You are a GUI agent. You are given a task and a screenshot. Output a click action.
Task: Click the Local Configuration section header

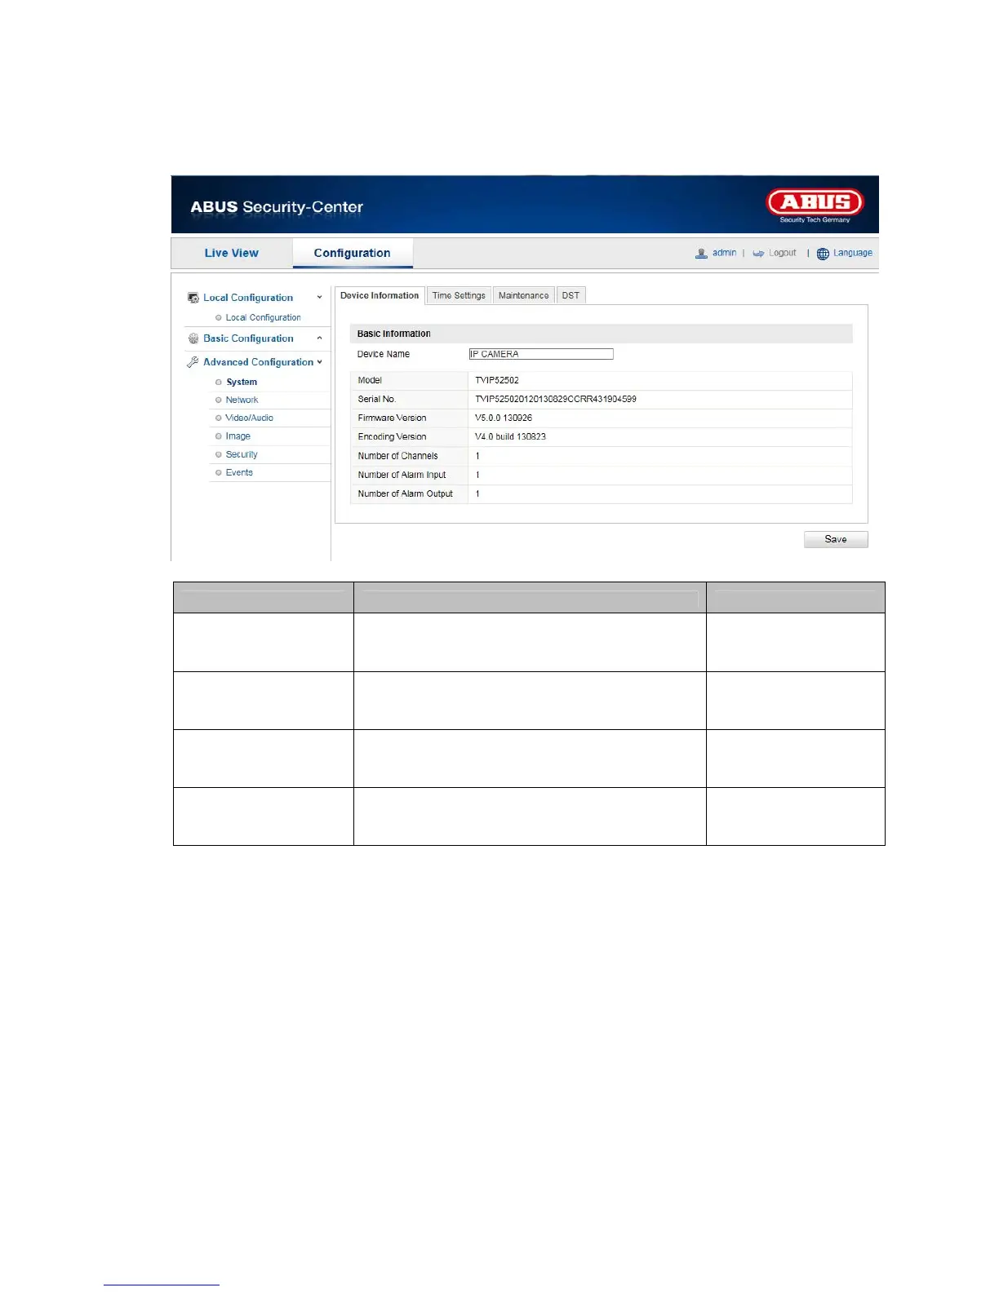coord(248,298)
